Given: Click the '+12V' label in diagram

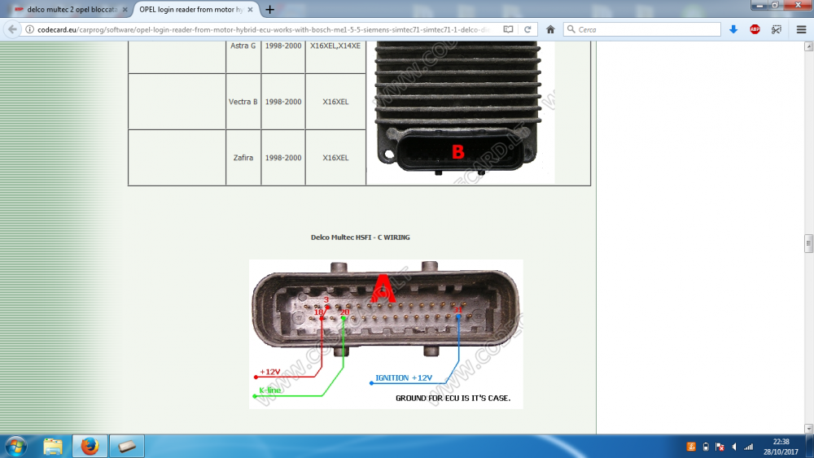Looking at the screenshot, I should click(x=270, y=372).
